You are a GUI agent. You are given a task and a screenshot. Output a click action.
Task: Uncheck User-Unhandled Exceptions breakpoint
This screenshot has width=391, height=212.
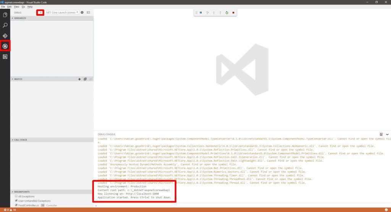16,201
